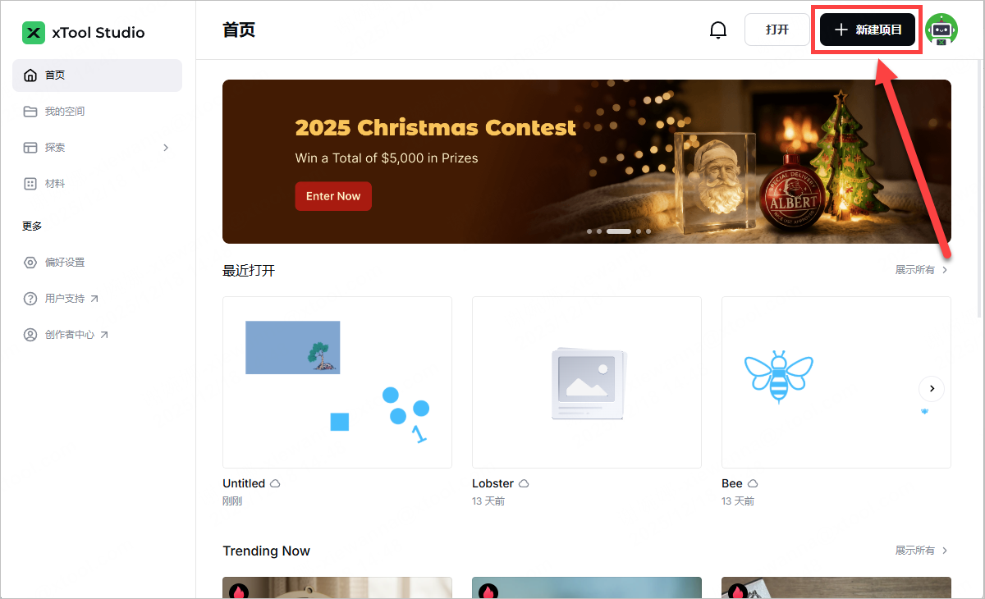Open the notifications bell icon
The image size is (985, 599).
tap(718, 30)
